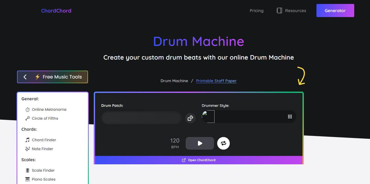The image size is (370, 184).
Task: Open the Pricing page
Action: (256, 10)
